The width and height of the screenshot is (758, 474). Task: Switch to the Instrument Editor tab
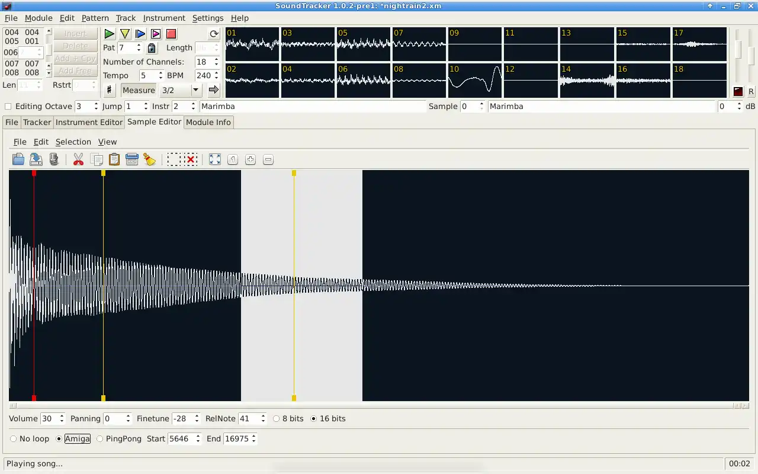pos(89,122)
